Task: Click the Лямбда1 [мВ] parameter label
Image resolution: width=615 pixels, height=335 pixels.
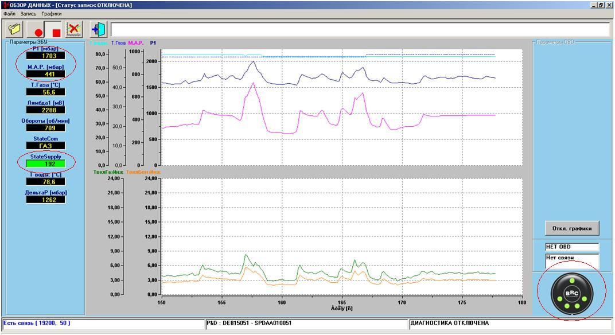Action: (45, 103)
